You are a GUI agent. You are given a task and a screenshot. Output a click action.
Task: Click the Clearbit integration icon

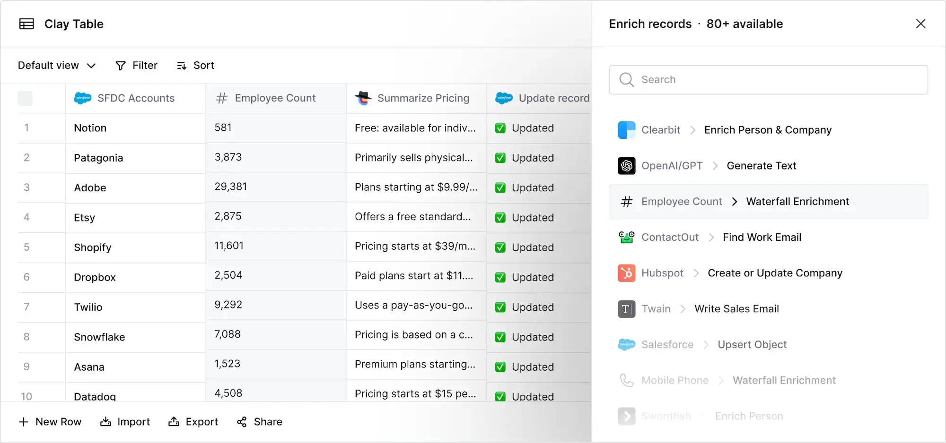[x=626, y=129]
